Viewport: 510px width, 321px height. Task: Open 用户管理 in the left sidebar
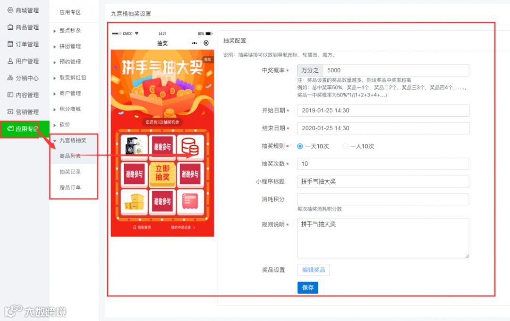pos(23,61)
